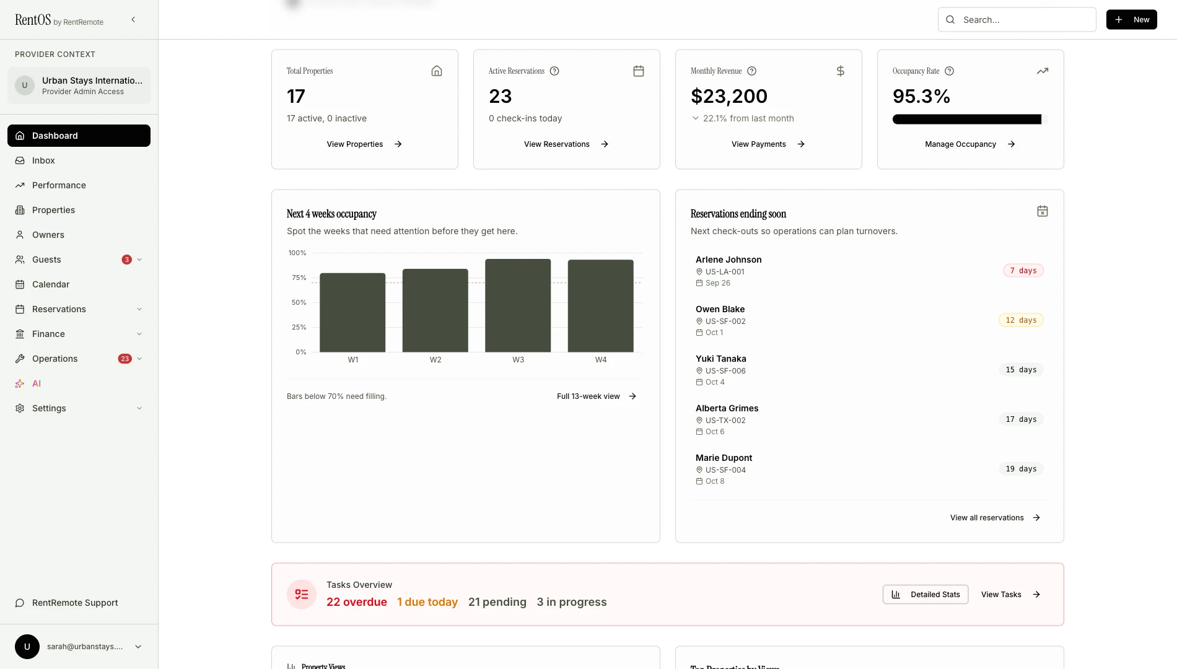Open the Manage Occupancy link
1177x669 pixels.
tap(970, 144)
